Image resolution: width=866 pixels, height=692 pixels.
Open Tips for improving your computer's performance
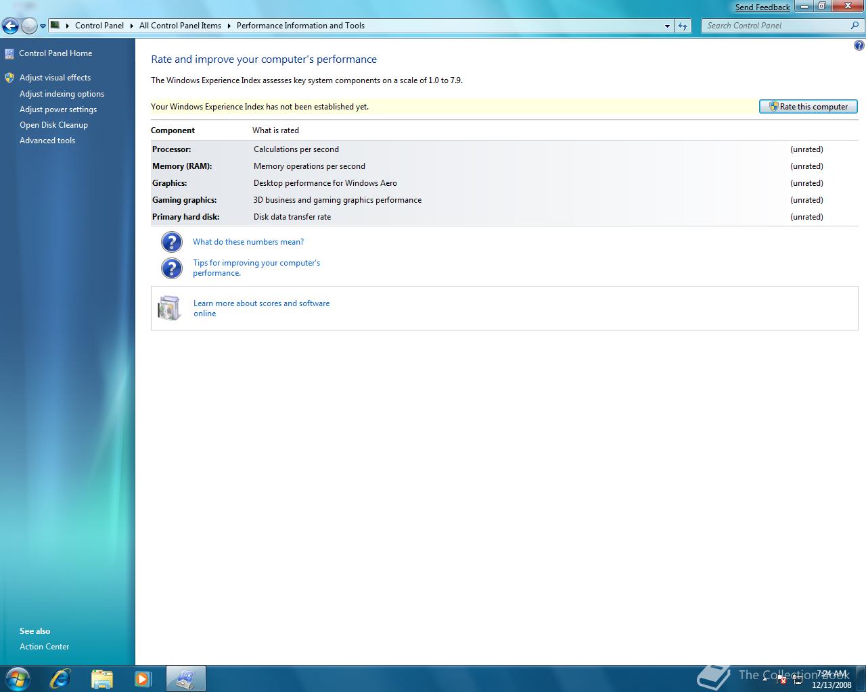(256, 268)
